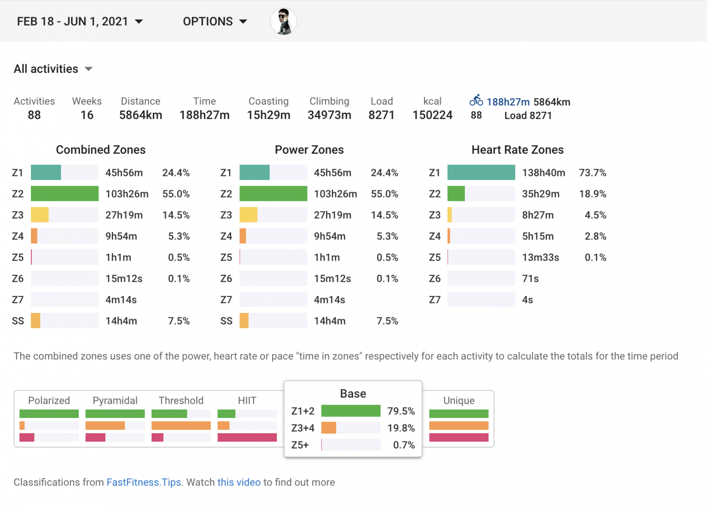Click the Combined Zones SS orange bar
707x509 pixels.
click(x=36, y=321)
